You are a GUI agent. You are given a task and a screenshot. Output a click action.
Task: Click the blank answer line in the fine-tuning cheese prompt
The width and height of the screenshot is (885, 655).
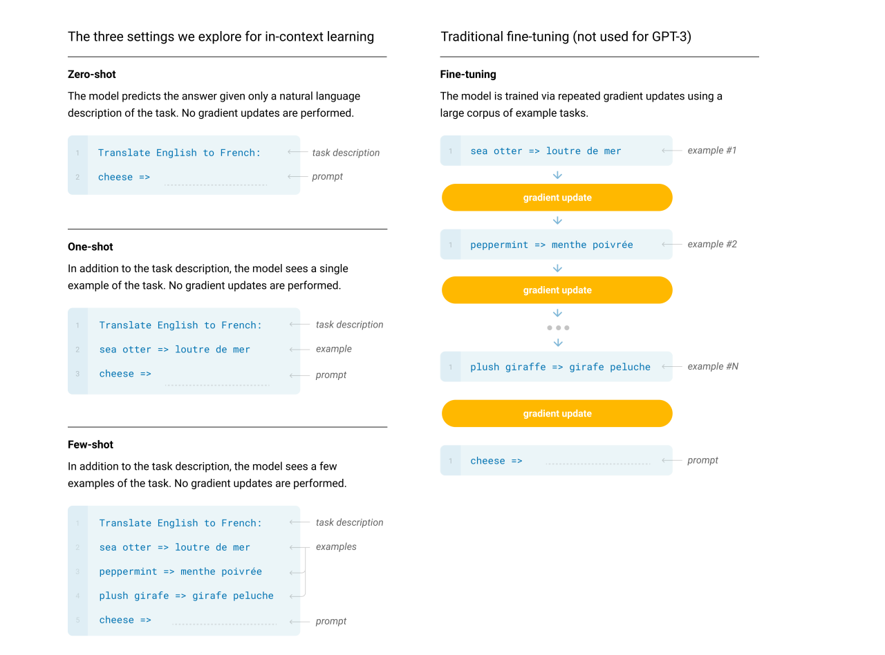click(598, 463)
